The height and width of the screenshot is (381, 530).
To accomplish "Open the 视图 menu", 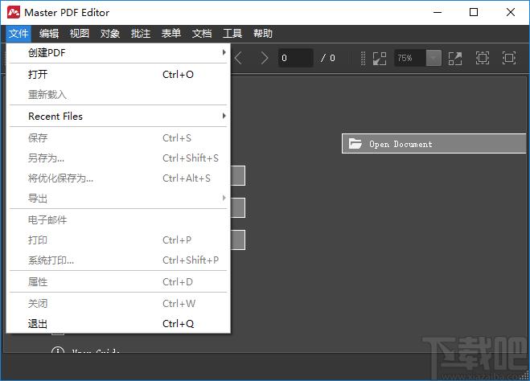I will [80, 34].
